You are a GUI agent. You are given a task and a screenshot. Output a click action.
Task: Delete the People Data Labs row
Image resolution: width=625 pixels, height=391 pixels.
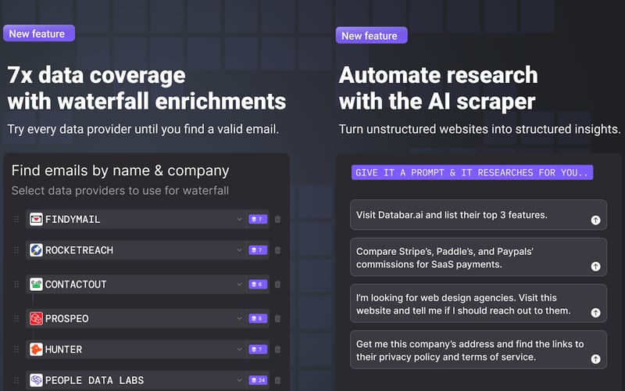coord(278,380)
